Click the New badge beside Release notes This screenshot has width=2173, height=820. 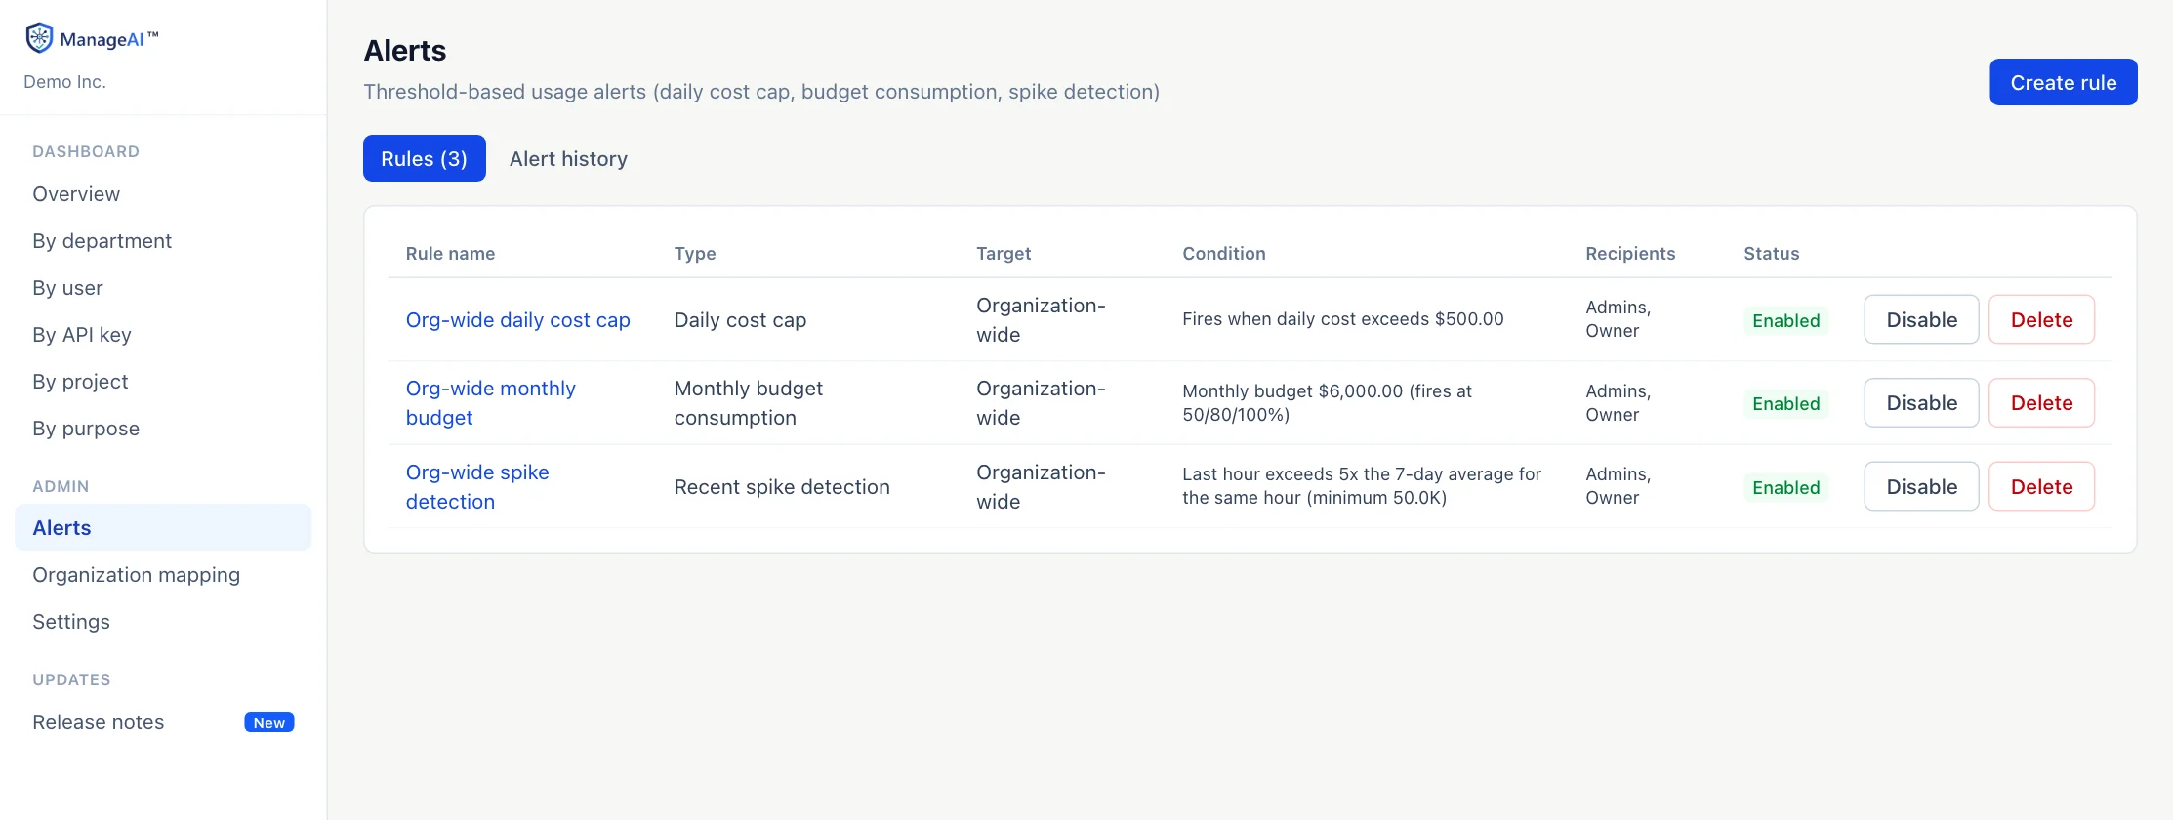pos(268,722)
